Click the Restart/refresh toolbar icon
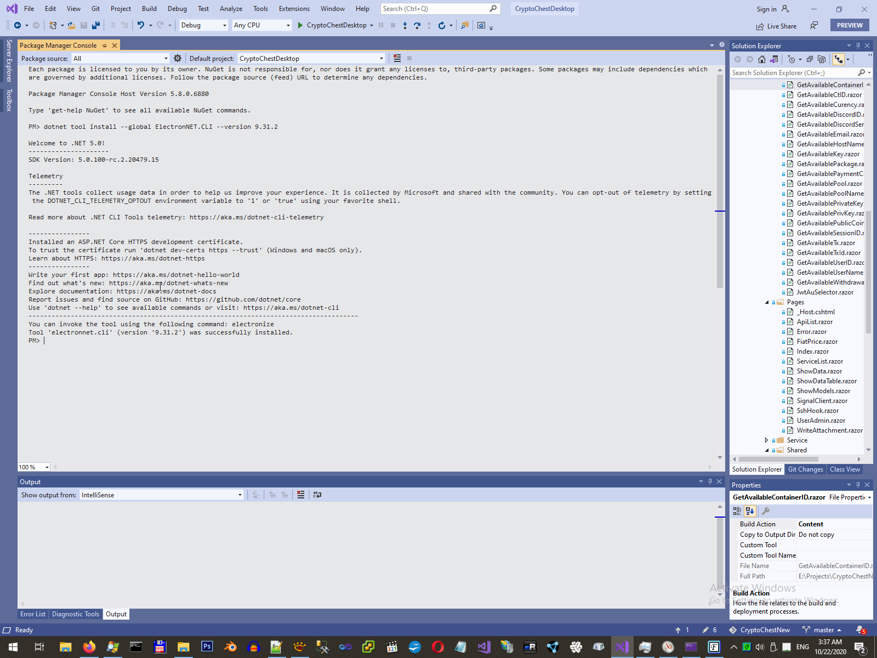 442,25
